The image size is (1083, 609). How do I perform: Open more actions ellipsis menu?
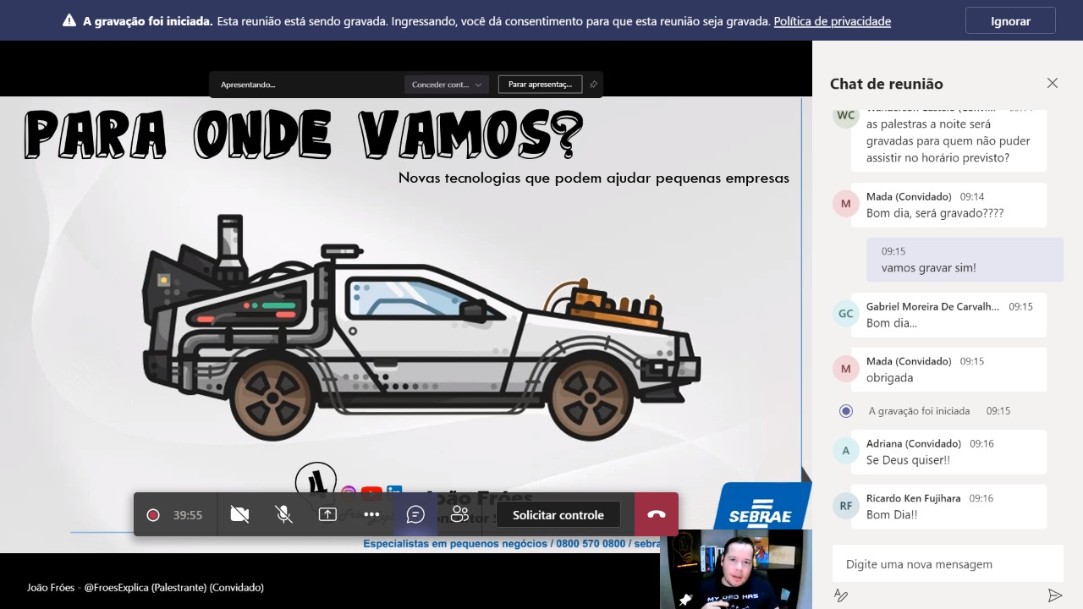click(x=371, y=514)
